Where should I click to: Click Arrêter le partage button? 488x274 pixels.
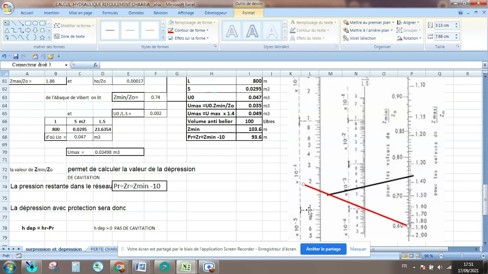pos(323,249)
